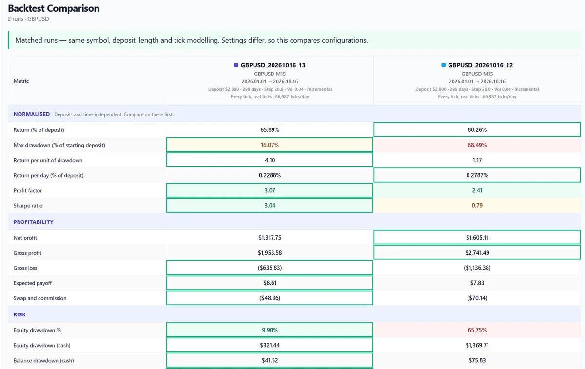Click the Net profit row label

(x=25, y=238)
